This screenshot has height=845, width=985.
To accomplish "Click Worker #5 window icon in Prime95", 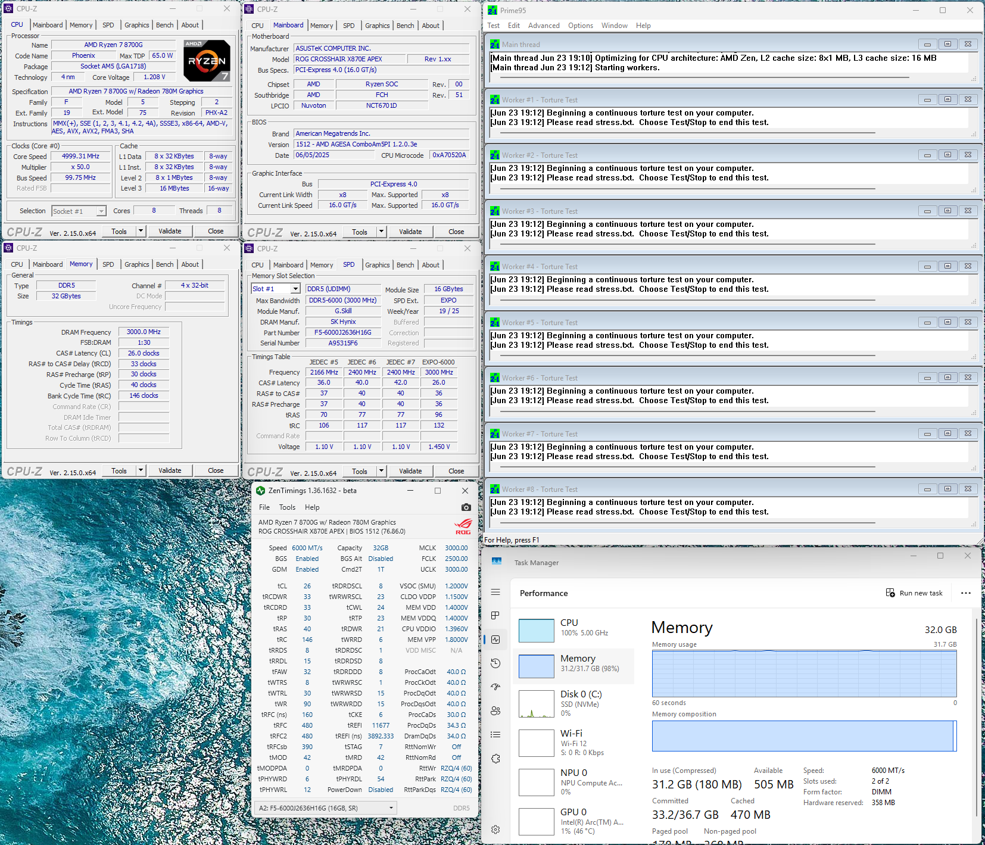I will [x=495, y=322].
